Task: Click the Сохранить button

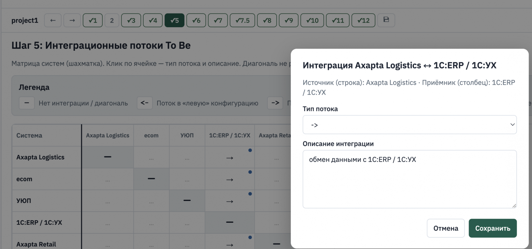Action: [x=493, y=228]
